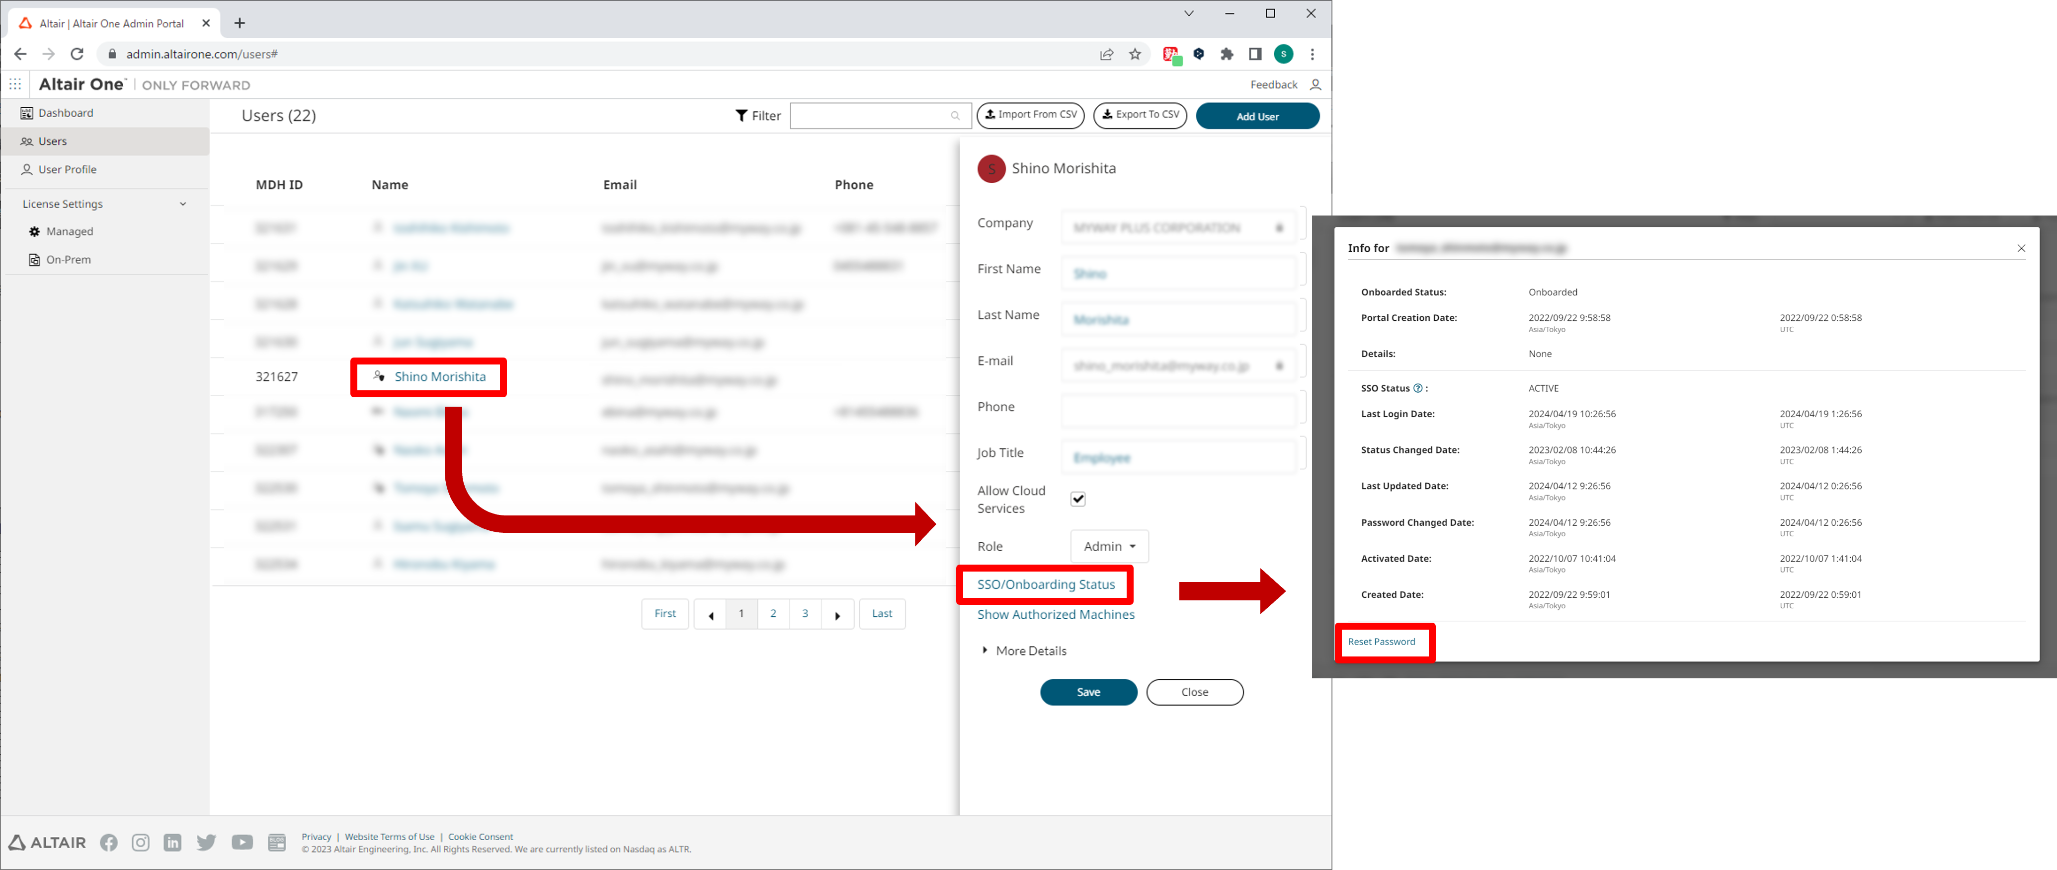Click the Altair app grid launcher icon
The width and height of the screenshot is (2057, 870).
15,84
